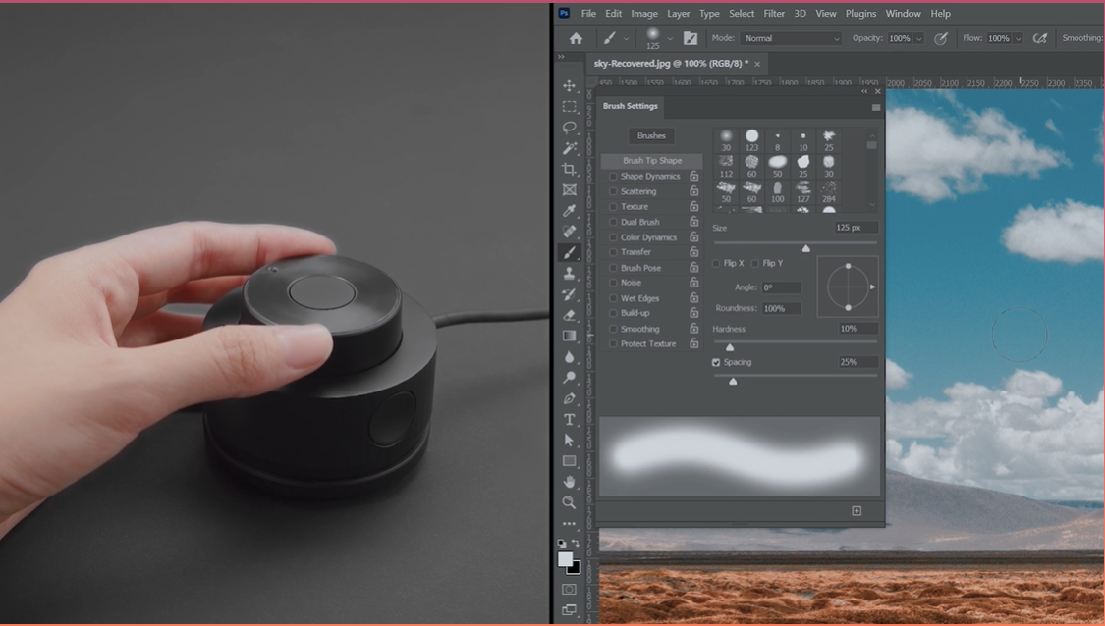Pick the Magic Wand tool
This screenshot has height=626, width=1105.
tap(569, 148)
